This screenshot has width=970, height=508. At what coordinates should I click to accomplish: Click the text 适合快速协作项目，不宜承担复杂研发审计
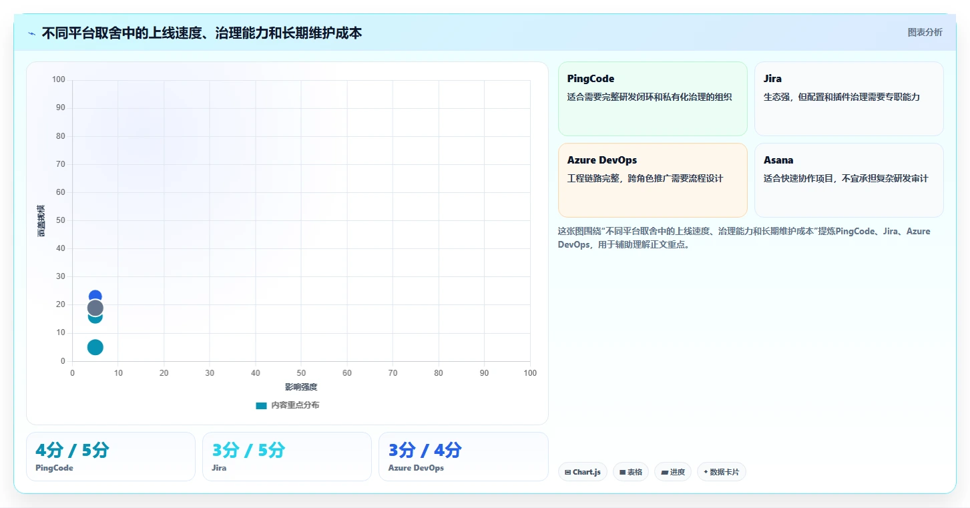pyautogui.click(x=846, y=178)
